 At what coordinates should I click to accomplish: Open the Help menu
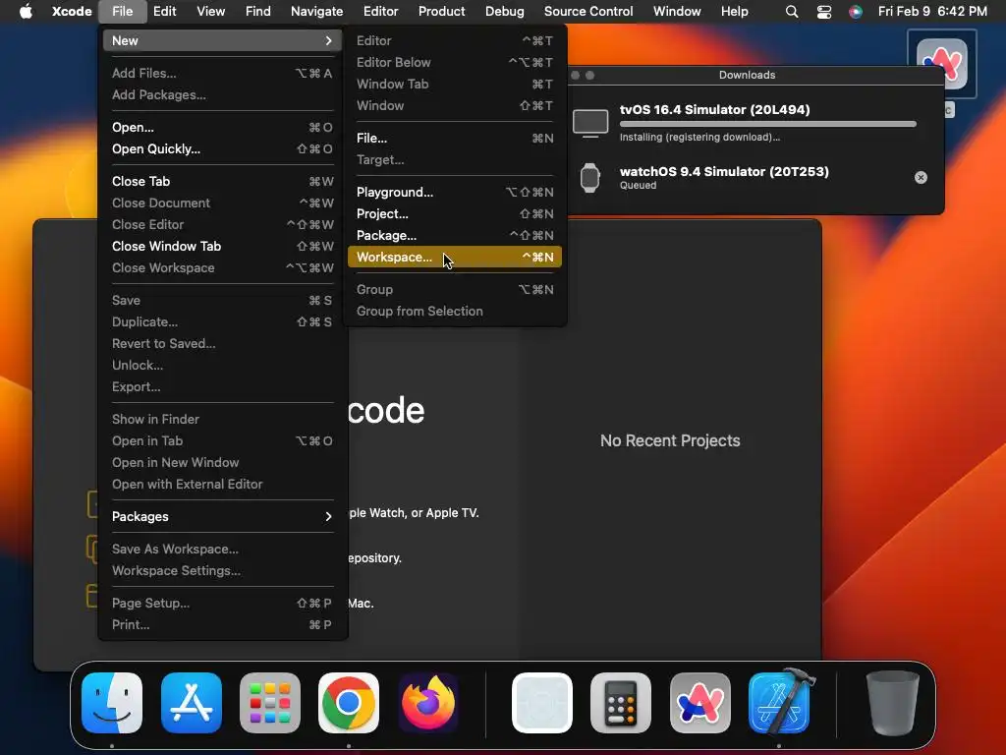coord(735,12)
